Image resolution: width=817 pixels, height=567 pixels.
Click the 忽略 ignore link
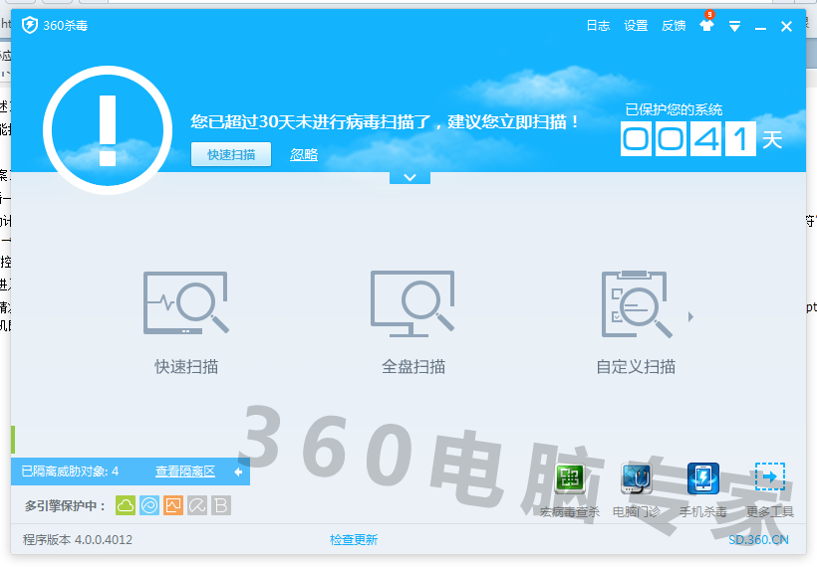coord(304,154)
